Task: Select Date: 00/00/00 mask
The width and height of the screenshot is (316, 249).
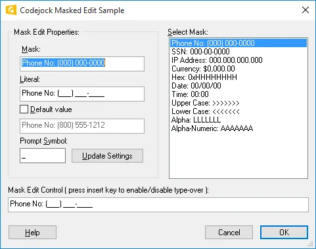Action: pos(238,86)
